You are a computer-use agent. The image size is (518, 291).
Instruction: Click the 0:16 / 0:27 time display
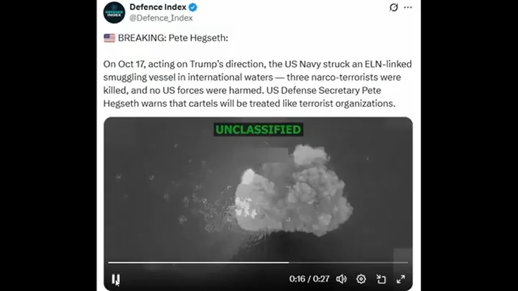click(309, 279)
